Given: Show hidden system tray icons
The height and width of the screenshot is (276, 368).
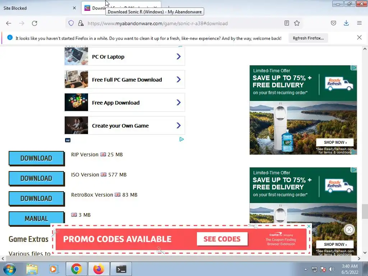Looking at the screenshot, I should pyautogui.click(x=305, y=269).
